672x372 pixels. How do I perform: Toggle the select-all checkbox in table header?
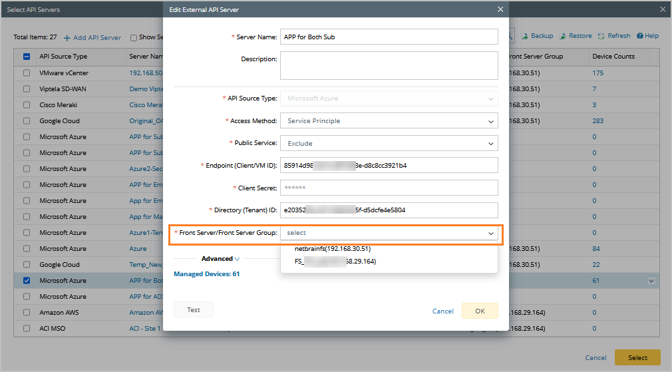pyautogui.click(x=27, y=57)
